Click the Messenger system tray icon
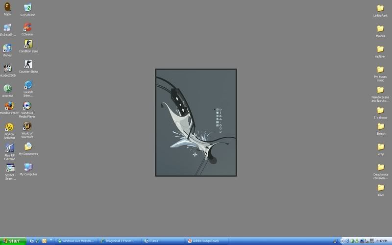Viewport: 392px width, 245px height. tap(357, 241)
